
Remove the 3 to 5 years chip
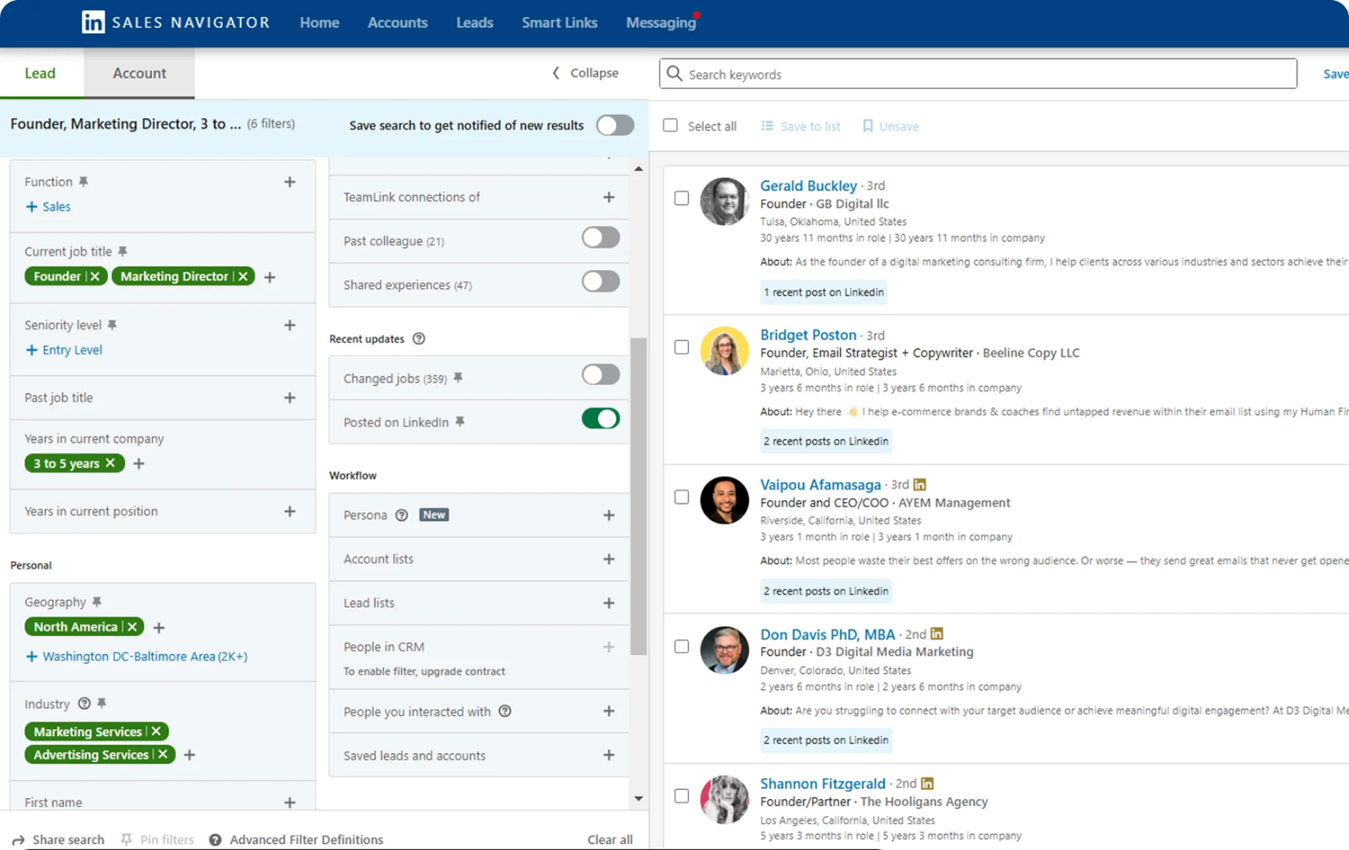click(x=111, y=463)
